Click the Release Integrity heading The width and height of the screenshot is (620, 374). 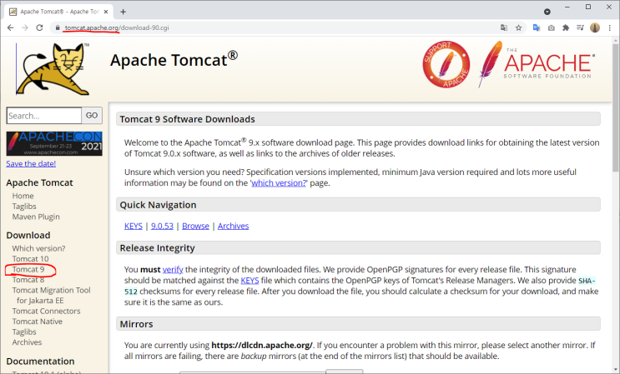(158, 247)
